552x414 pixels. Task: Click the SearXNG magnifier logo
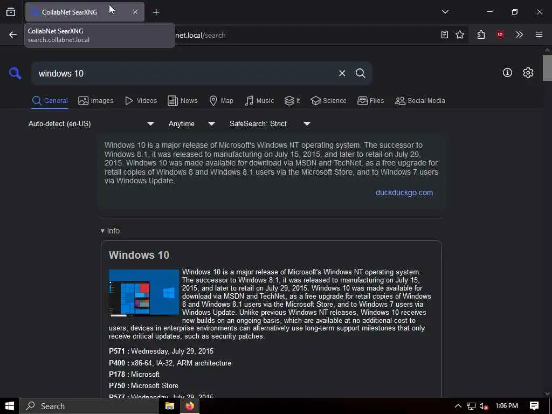(x=15, y=73)
